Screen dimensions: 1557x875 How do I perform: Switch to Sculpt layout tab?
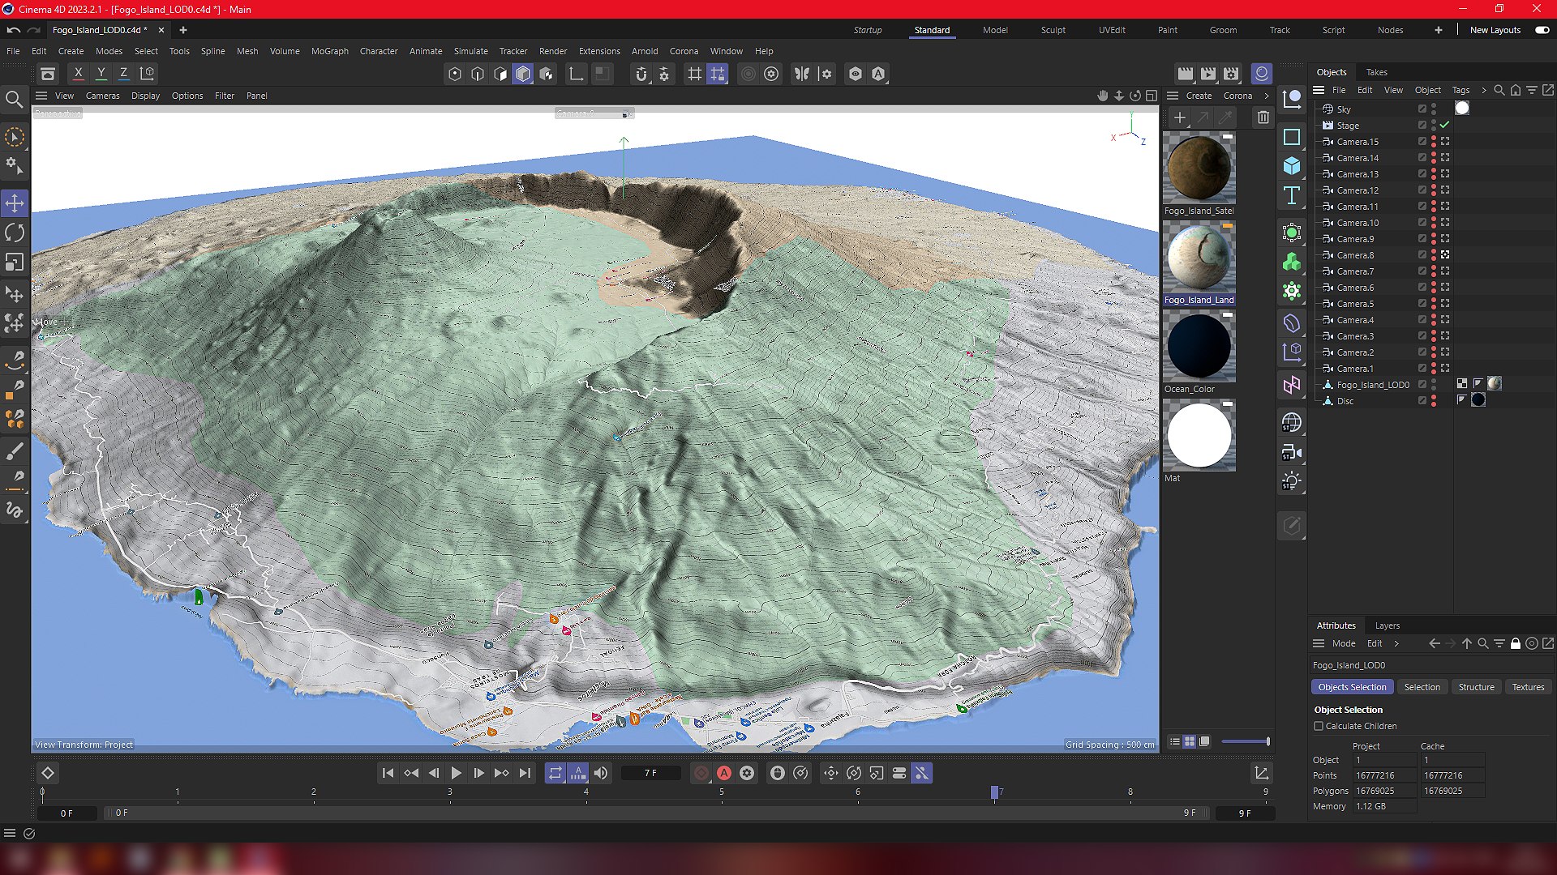coord(1053,30)
